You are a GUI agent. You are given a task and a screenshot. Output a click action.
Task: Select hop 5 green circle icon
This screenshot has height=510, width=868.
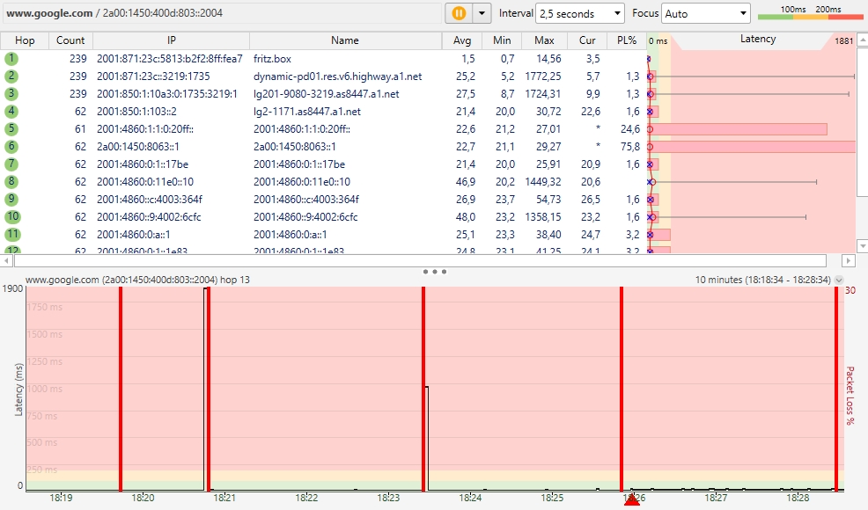(x=11, y=129)
